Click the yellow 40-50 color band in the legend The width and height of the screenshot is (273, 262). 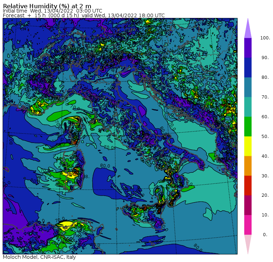248,146
